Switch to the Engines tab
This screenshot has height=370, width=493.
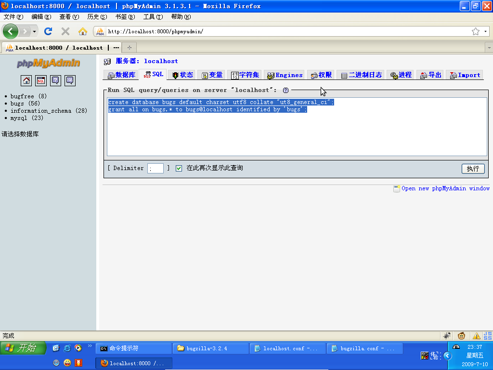point(285,75)
